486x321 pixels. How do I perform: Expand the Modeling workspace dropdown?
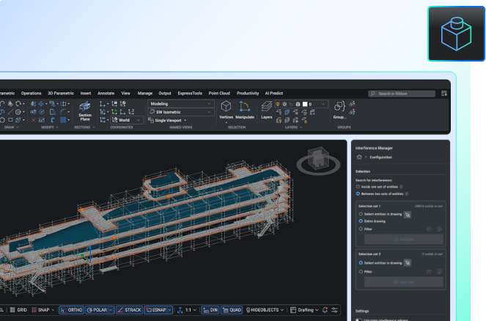180,104
